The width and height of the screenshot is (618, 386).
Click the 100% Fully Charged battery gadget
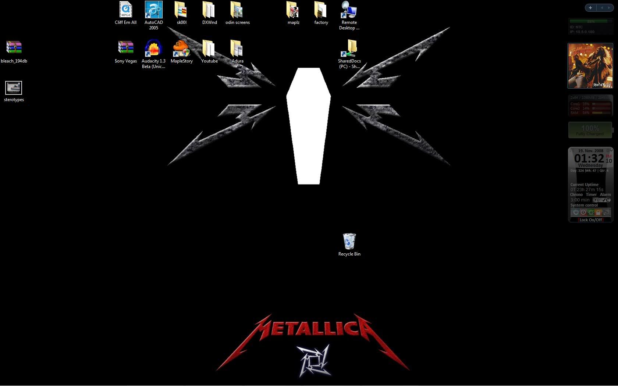coord(590,130)
